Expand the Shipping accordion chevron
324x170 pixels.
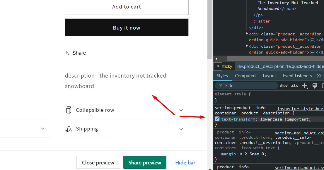(x=181, y=129)
